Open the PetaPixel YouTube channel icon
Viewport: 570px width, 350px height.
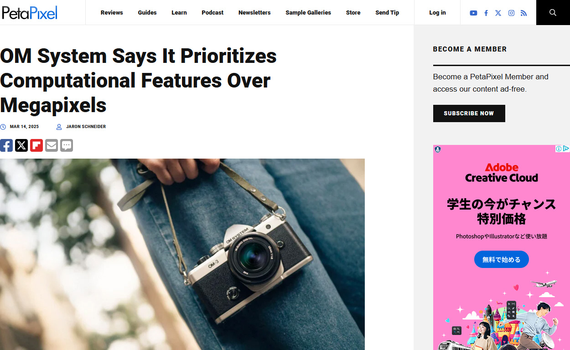click(x=473, y=13)
